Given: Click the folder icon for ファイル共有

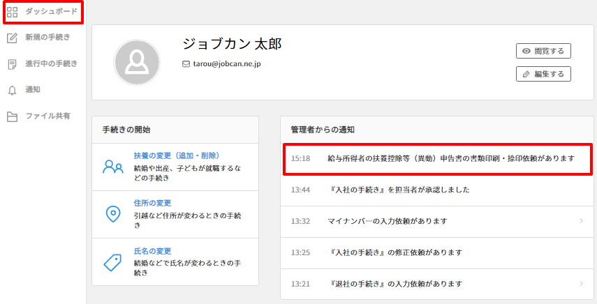Looking at the screenshot, I should pyautogui.click(x=12, y=116).
